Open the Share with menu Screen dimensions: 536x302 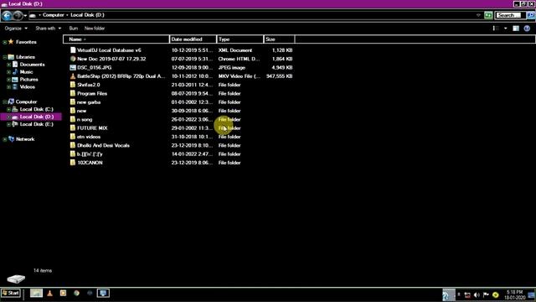[49, 29]
